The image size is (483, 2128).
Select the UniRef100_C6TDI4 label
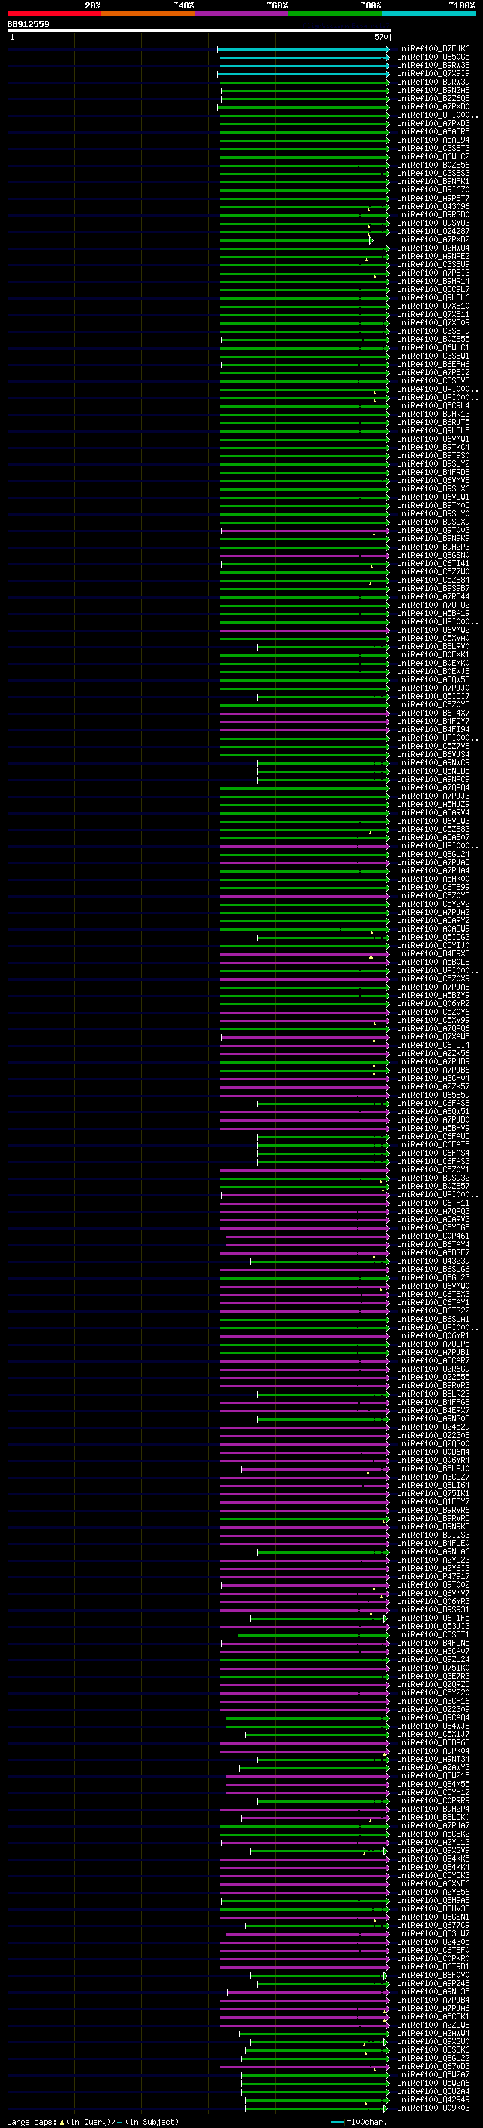[433, 1045]
